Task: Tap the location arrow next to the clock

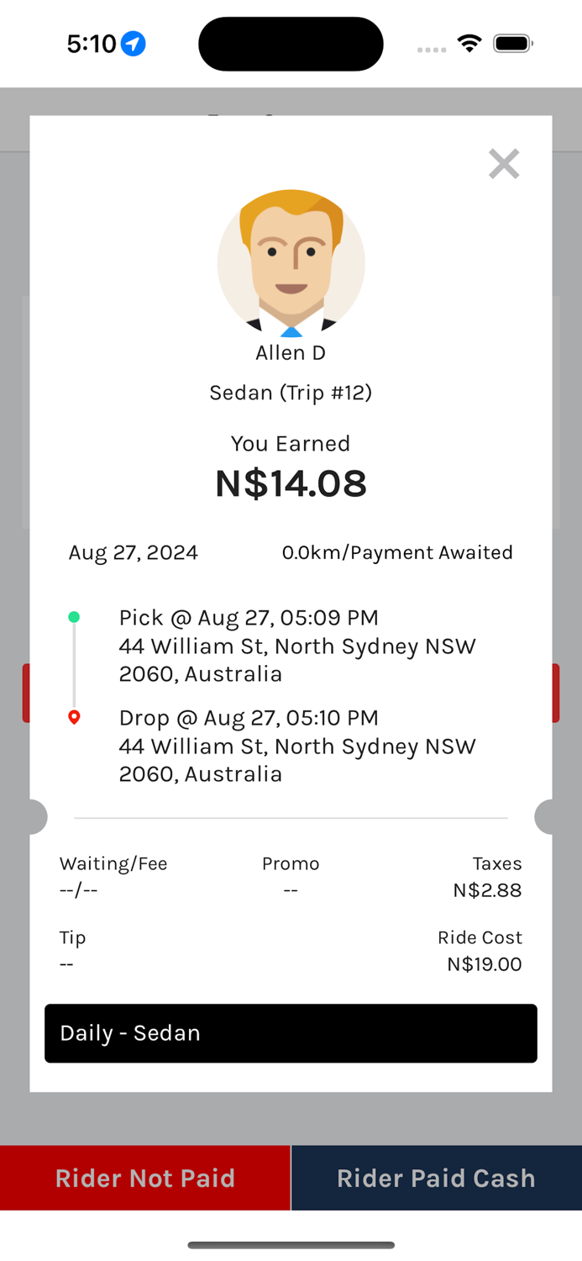Action: [131, 43]
